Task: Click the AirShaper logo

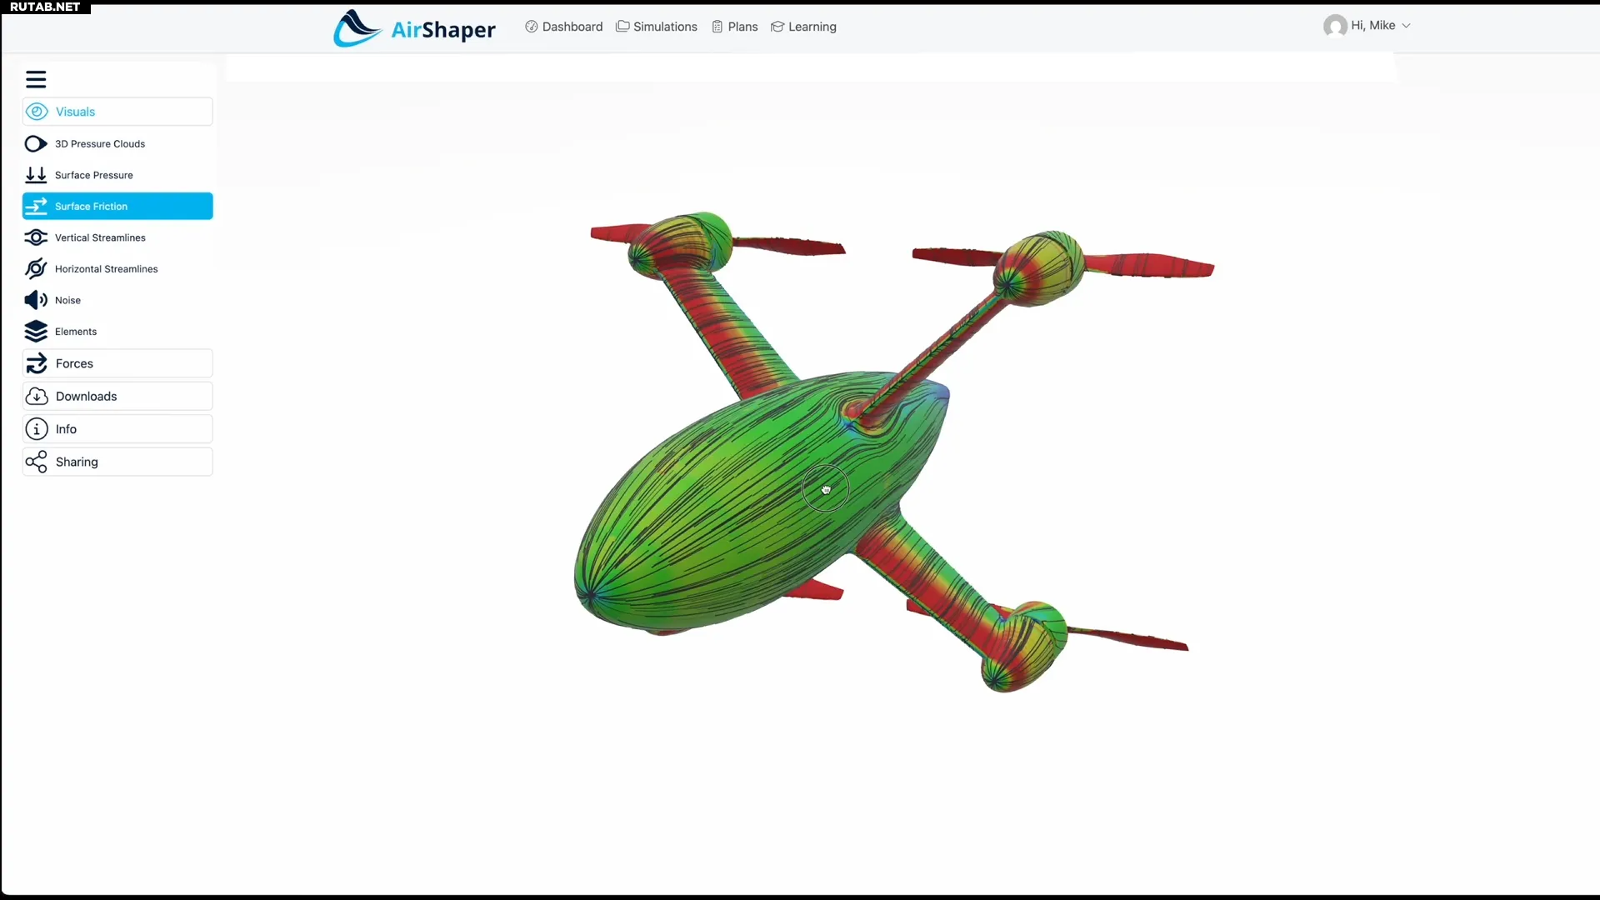Action: click(x=414, y=28)
